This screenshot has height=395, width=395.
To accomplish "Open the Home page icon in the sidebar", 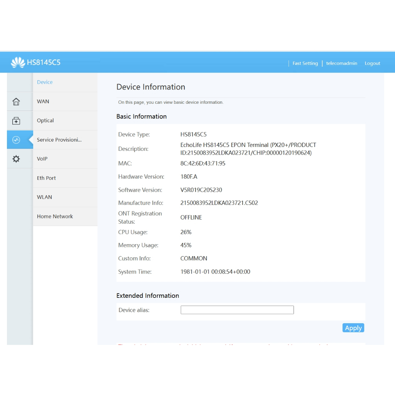I will coord(16,102).
